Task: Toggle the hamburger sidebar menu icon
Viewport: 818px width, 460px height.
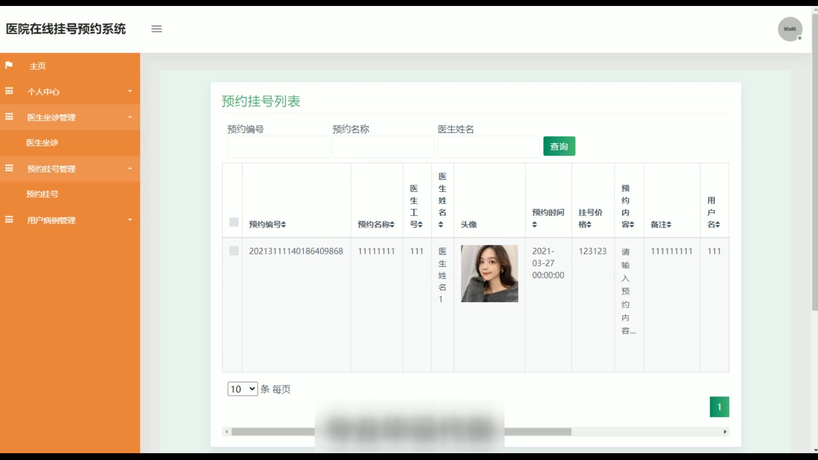Action: [x=156, y=29]
